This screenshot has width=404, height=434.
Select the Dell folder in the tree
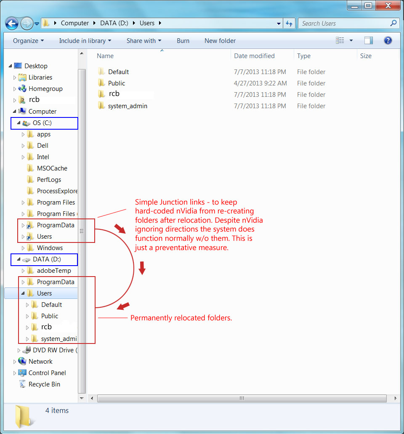[x=43, y=146]
